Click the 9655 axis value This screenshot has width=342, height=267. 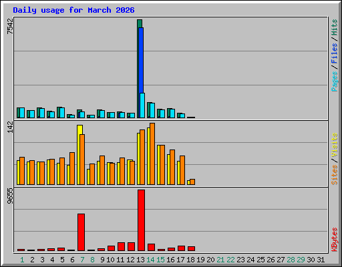pyautogui.click(x=10, y=196)
